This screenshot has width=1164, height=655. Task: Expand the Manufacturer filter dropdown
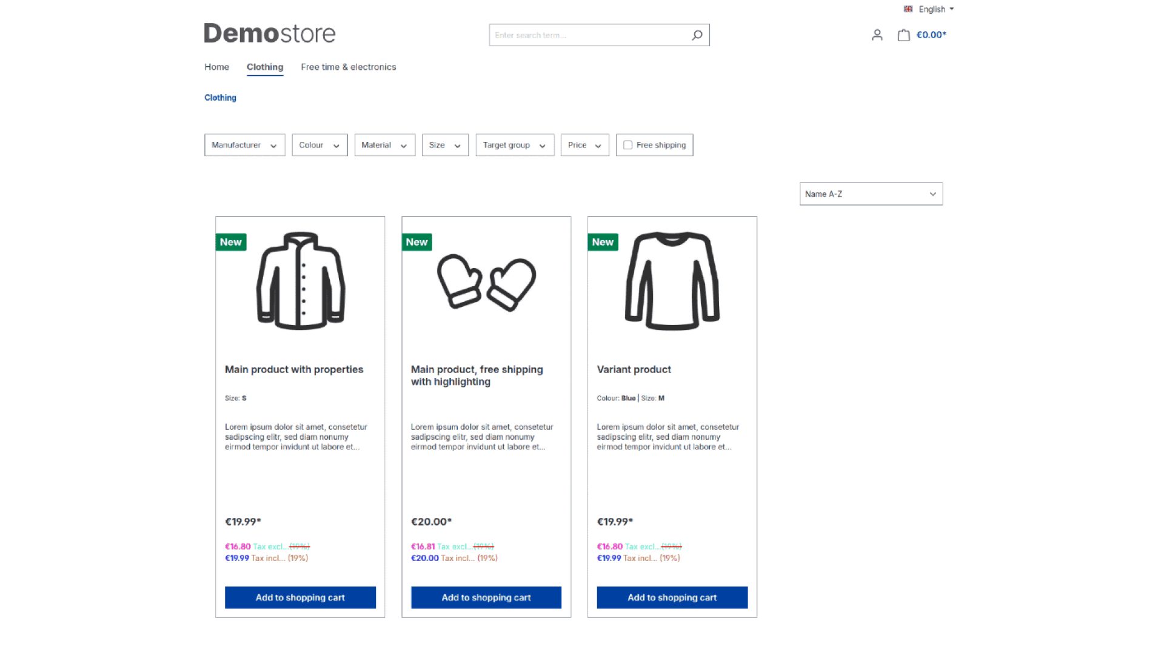point(245,145)
